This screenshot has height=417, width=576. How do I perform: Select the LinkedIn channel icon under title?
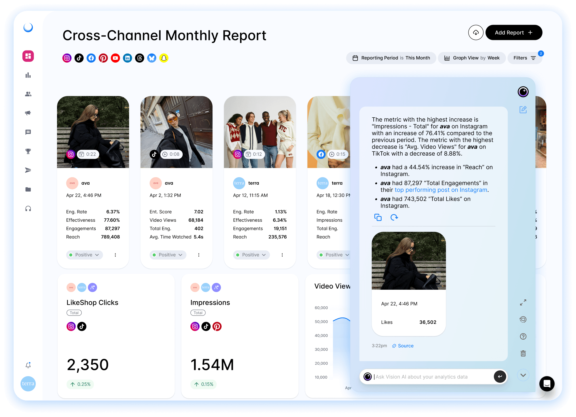click(x=128, y=58)
